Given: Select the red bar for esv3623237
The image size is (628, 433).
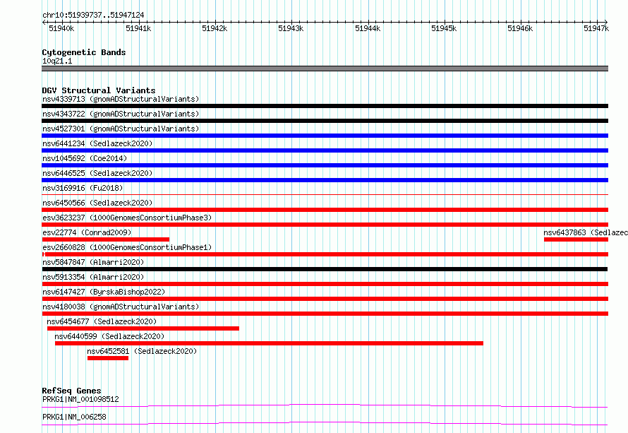Looking at the screenshot, I should point(325,225).
